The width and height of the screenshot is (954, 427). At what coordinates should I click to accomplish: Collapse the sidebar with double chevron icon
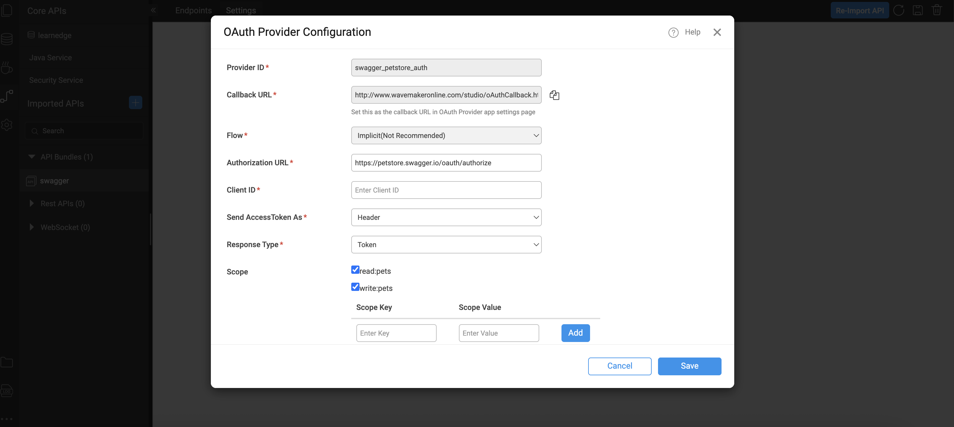coord(153,10)
